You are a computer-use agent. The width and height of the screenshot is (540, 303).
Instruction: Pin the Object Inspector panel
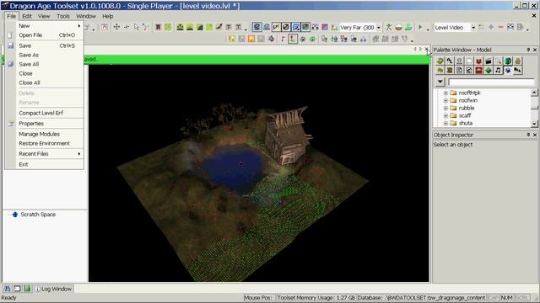coord(528,135)
